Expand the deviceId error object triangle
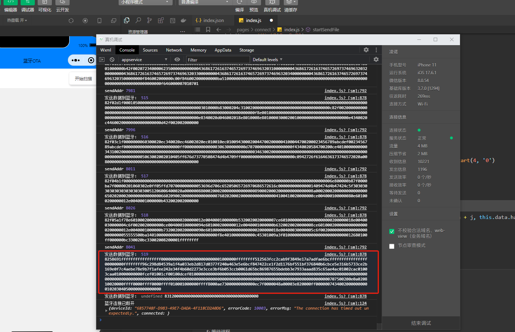This screenshot has height=332, width=515. tap(106, 311)
